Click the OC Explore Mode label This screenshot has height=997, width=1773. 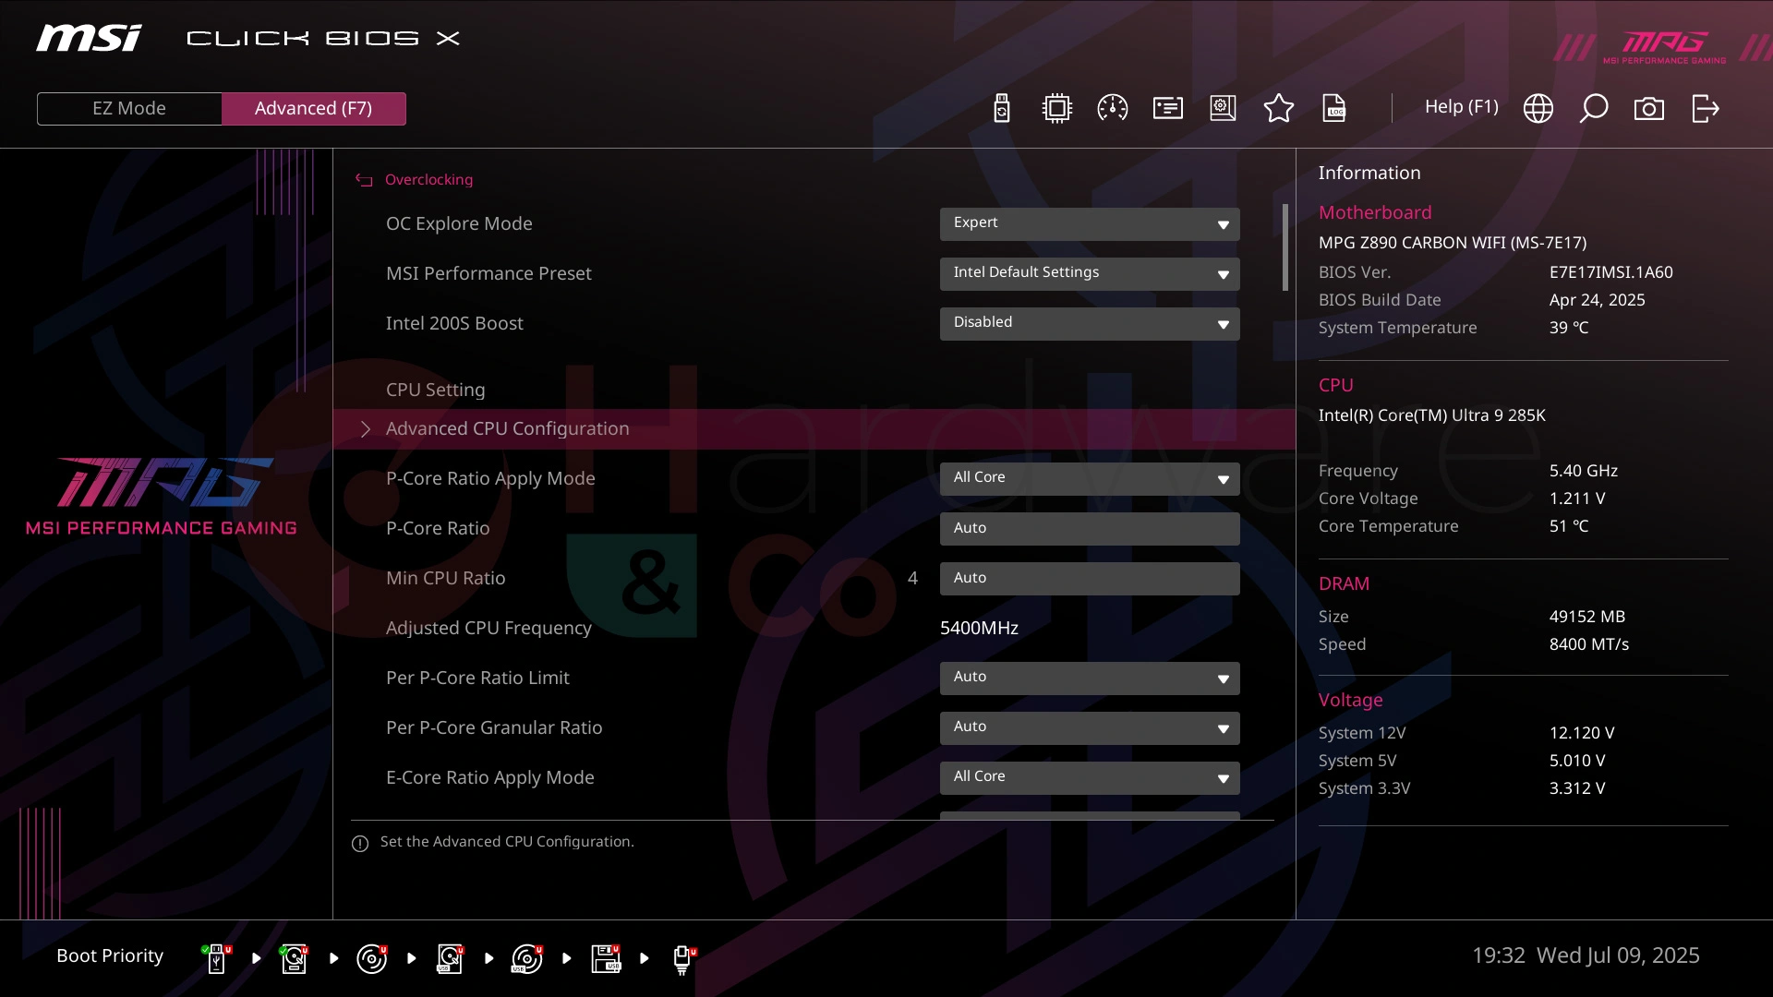tap(459, 223)
